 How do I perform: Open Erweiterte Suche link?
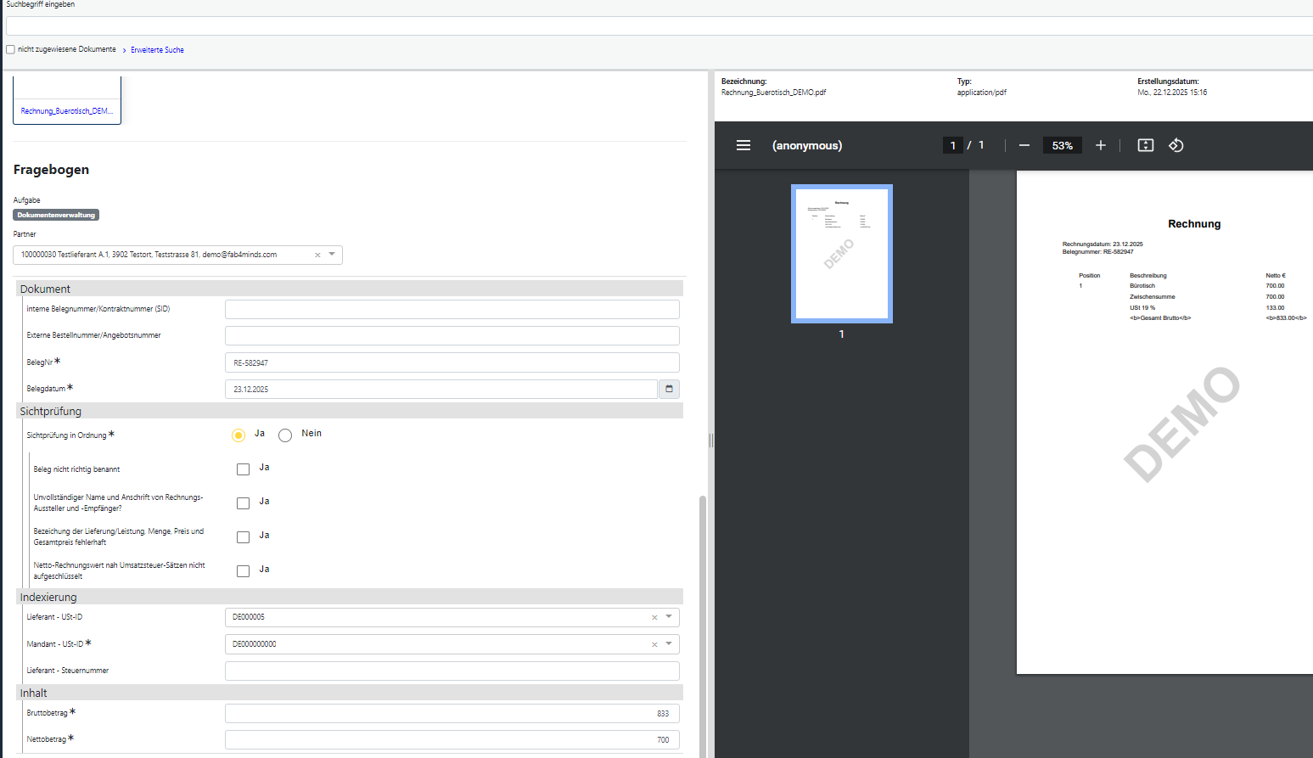pyautogui.click(x=157, y=50)
